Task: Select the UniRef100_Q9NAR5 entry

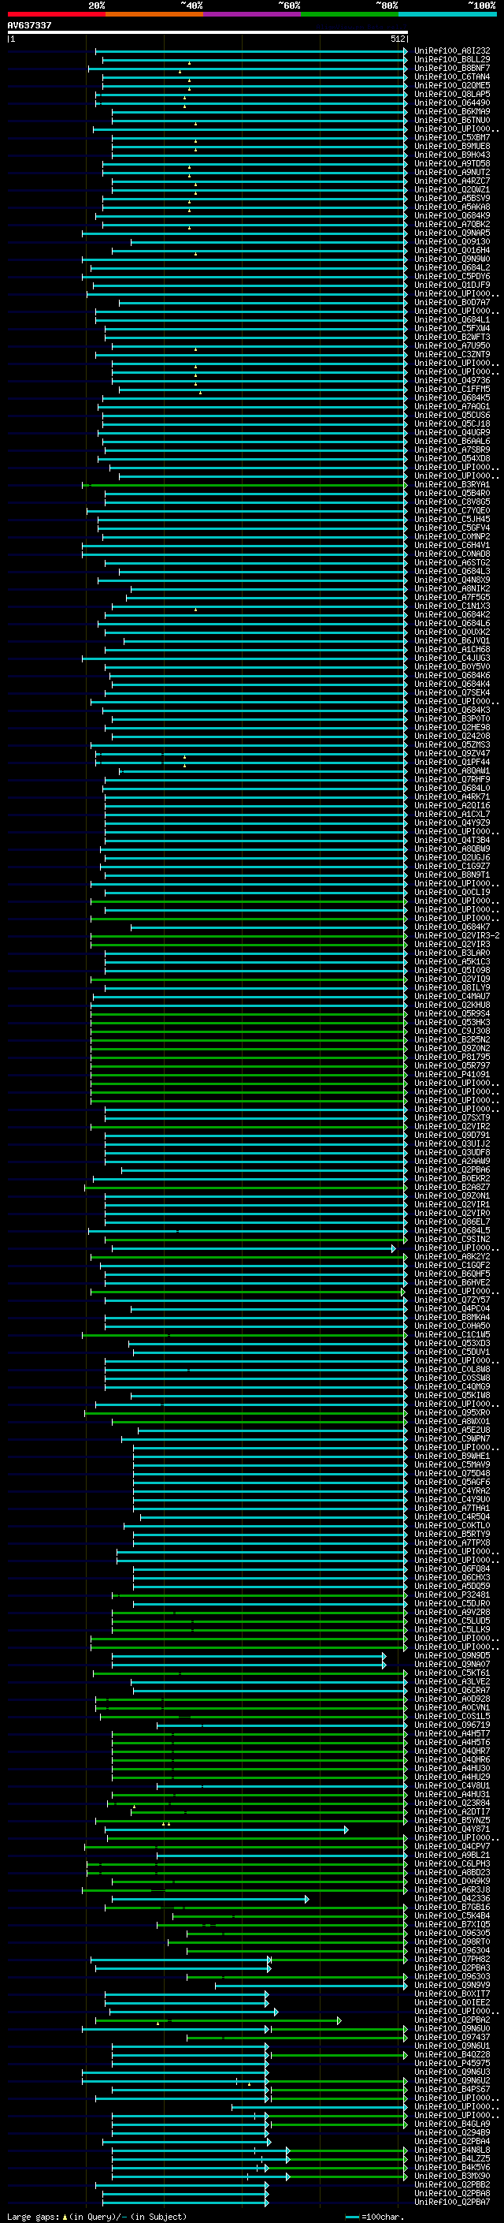Action: pyautogui.click(x=452, y=232)
